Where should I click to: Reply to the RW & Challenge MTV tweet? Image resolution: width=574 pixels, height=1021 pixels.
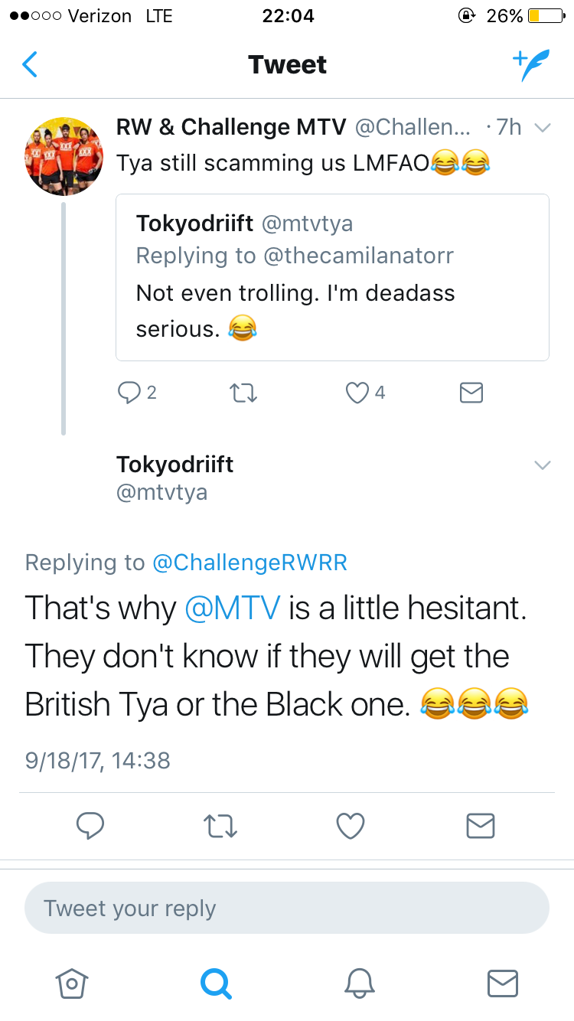[128, 393]
